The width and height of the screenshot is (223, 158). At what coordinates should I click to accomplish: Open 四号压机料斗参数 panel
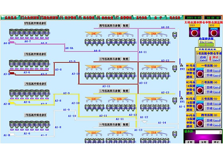tap(110, 26)
